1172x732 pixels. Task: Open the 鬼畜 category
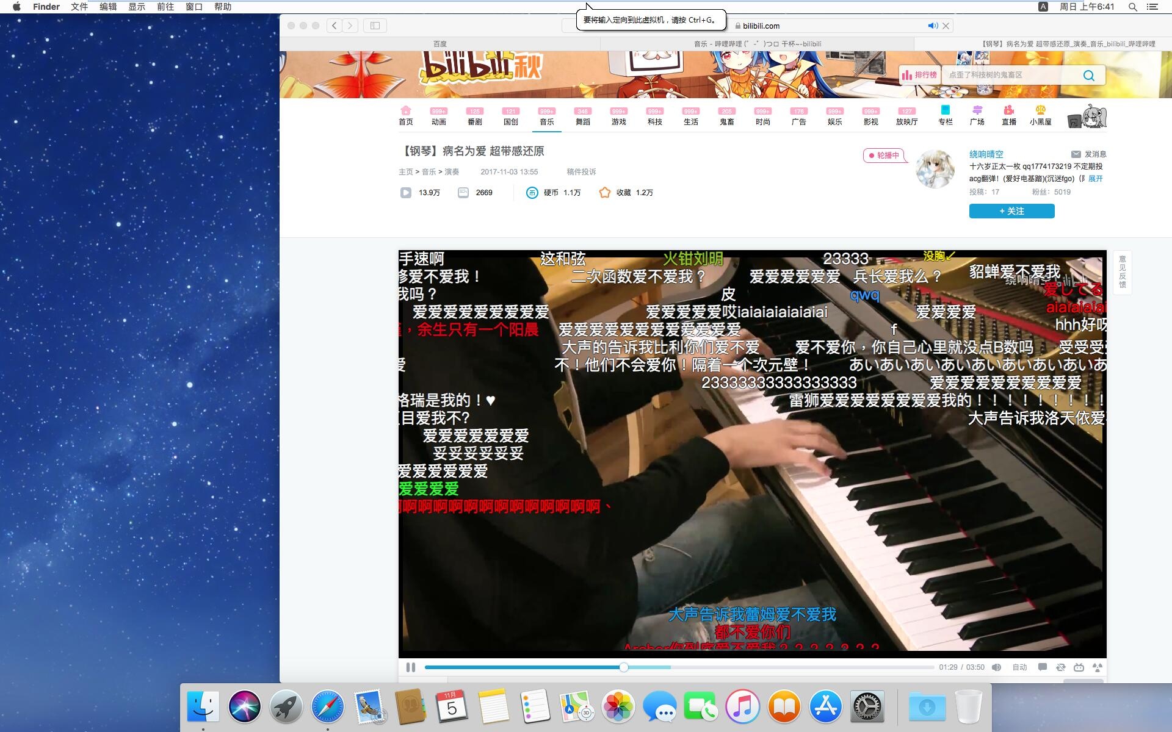727,117
